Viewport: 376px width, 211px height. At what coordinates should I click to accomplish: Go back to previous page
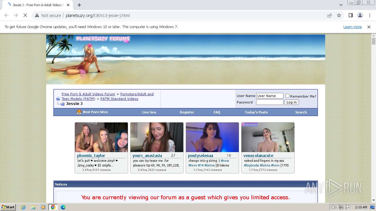6,16
